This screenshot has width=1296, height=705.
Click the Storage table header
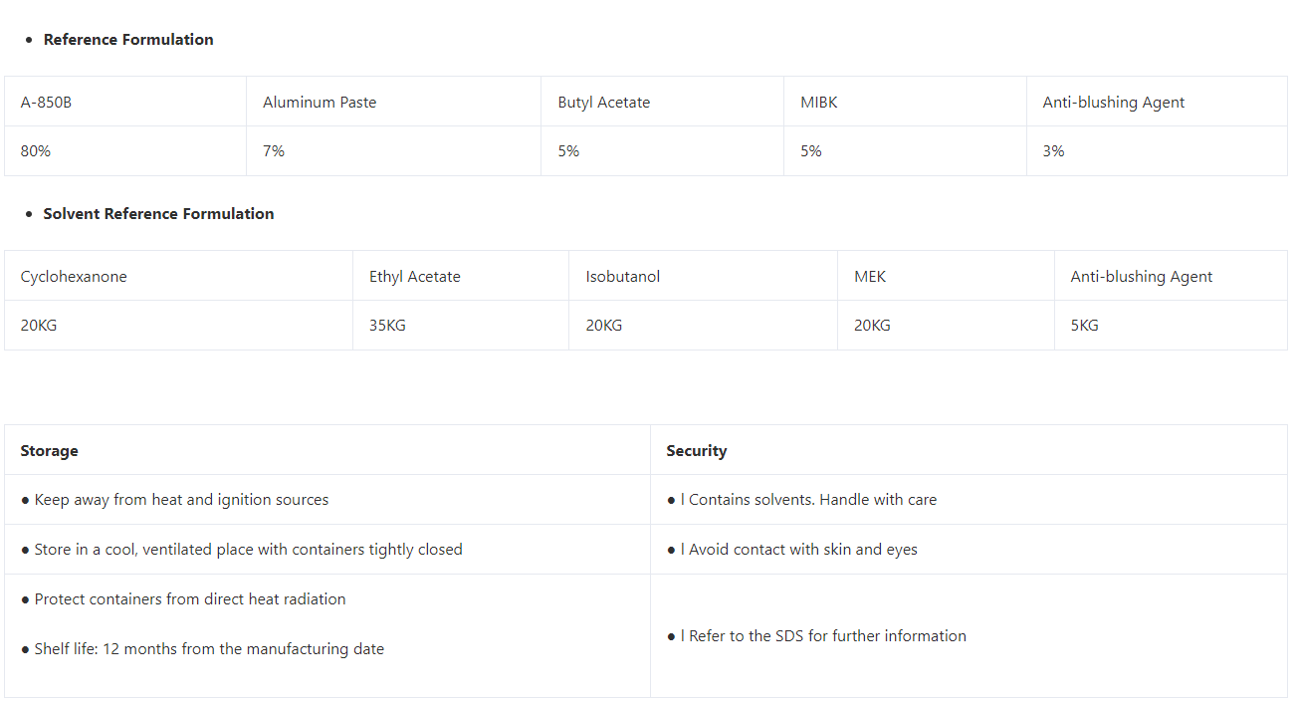tap(327, 450)
